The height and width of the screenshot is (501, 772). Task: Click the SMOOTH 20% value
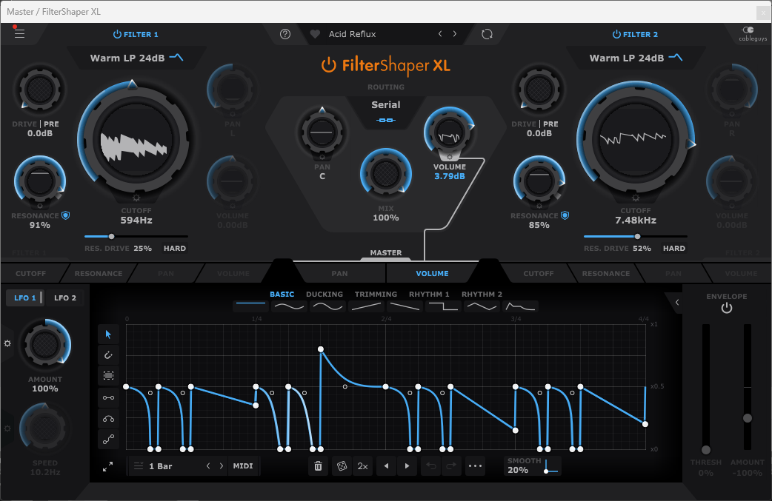click(518, 470)
